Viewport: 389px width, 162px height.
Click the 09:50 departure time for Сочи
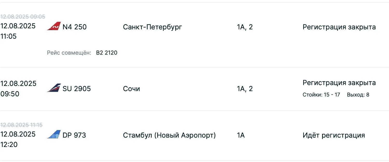pyautogui.click(x=10, y=94)
